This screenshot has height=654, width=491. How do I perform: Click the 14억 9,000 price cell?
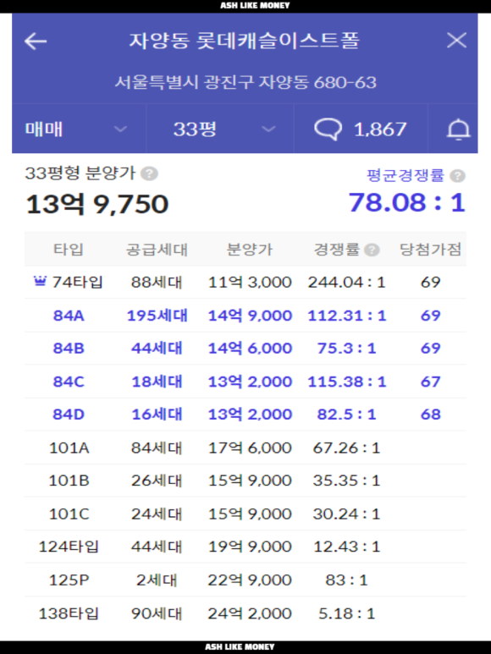pos(250,316)
